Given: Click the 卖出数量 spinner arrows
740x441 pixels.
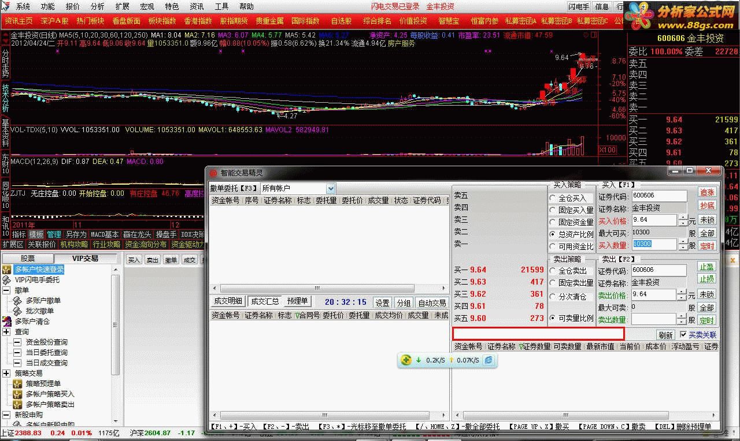Looking at the screenshot, I should pyautogui.click(x=683, y=319).
